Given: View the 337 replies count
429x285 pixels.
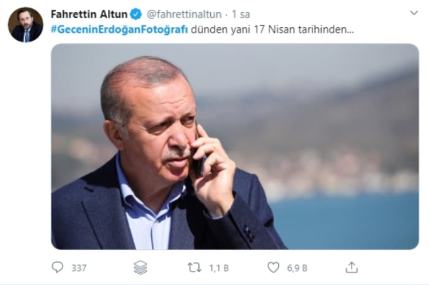Looking at the screenshot, I should [79, 268].
